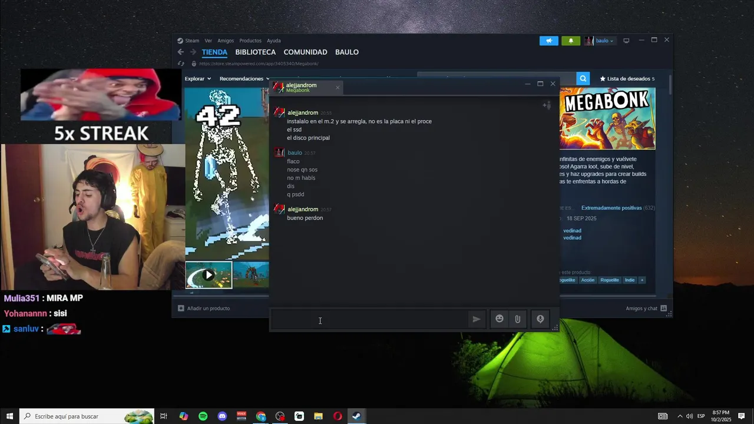
Task: Expand the Explorar dropdown
Action: pyautogui.click(x=198, y=78)
